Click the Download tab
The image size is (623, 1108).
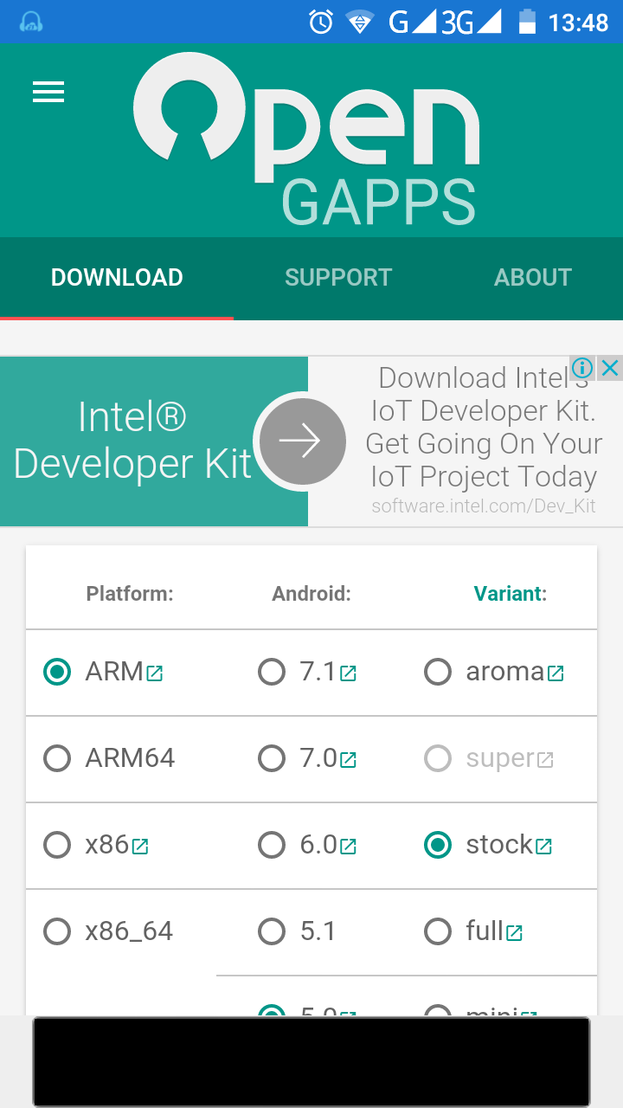117,277
